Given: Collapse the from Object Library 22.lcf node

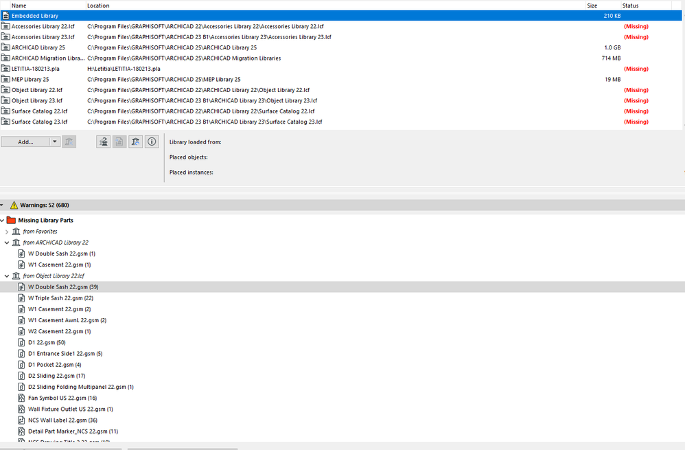Looking at the screenshot, I should pos(7,276).
